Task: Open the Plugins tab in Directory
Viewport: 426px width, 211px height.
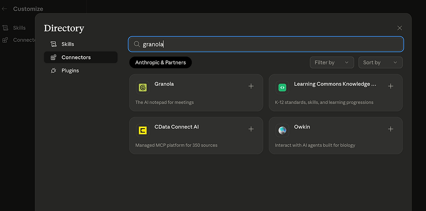Action: point(70,71)
